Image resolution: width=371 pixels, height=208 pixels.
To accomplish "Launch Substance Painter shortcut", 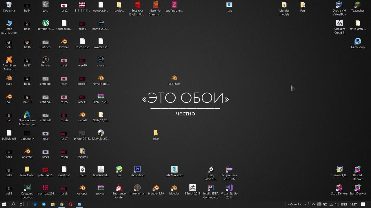I will pyautogui.click(x=119, y=192).
